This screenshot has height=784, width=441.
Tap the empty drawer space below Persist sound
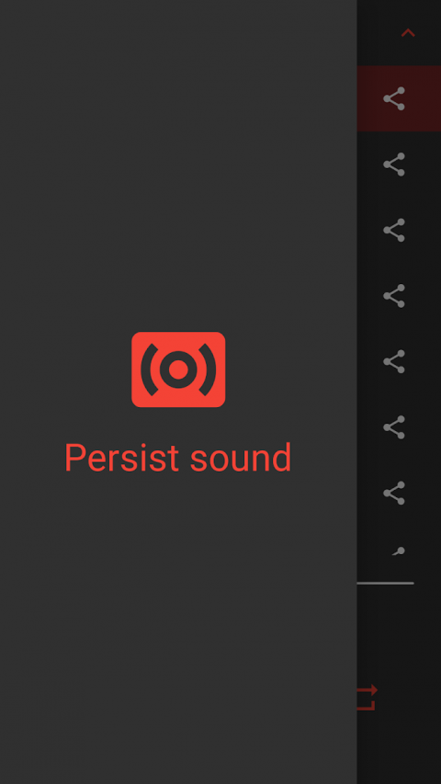[x=178, y=625]
